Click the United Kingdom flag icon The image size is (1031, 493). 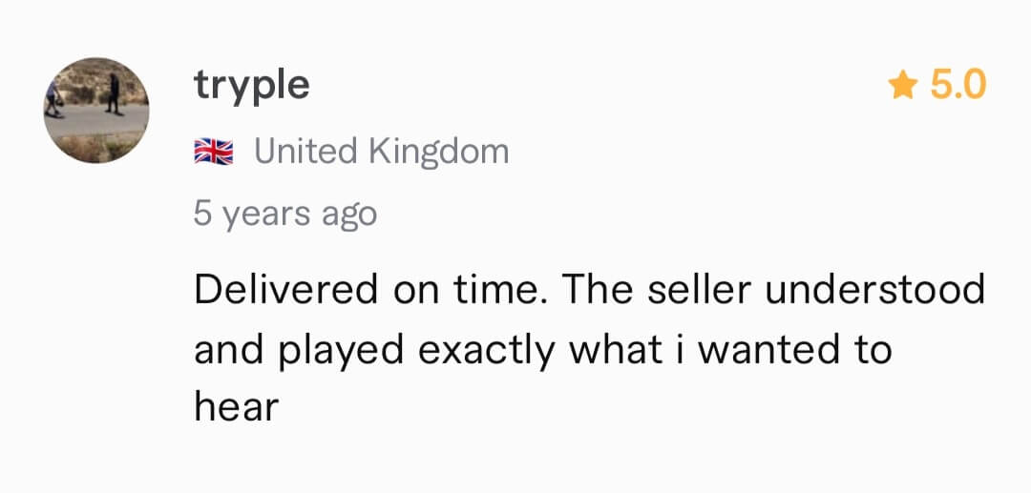pyautogui.click(x=214, y=152)
